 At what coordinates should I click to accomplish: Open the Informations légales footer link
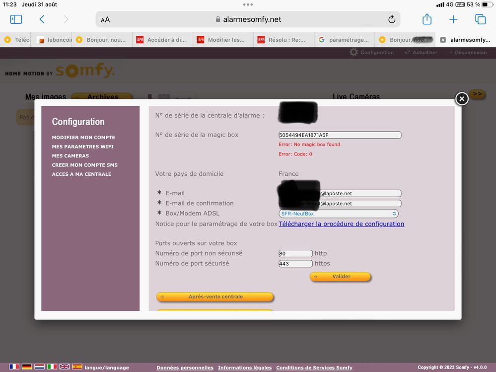coord(245,368)
